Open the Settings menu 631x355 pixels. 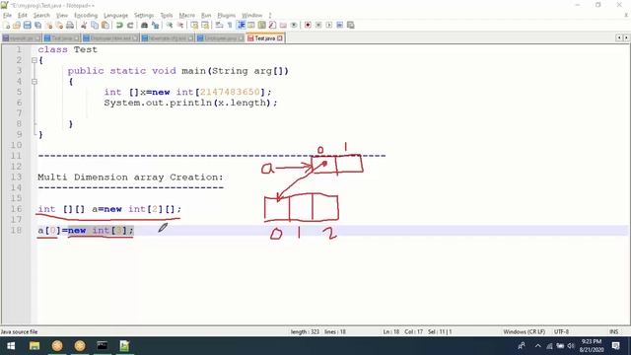(x=144, y=16)
